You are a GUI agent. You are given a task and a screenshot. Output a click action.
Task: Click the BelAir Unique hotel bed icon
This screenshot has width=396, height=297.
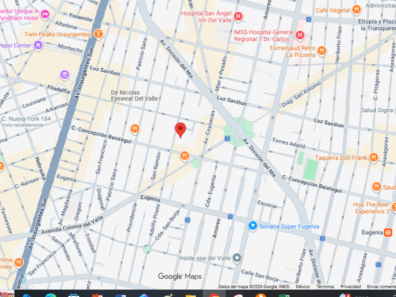coord(45,14)
